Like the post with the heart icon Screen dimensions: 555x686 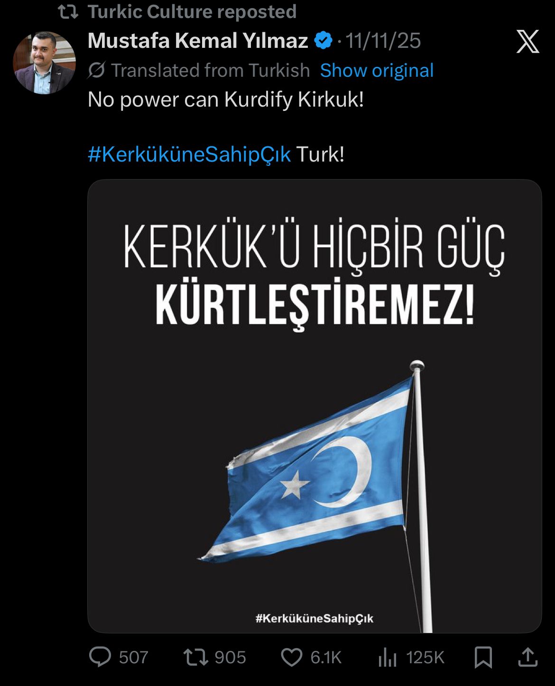pos(292,658)
